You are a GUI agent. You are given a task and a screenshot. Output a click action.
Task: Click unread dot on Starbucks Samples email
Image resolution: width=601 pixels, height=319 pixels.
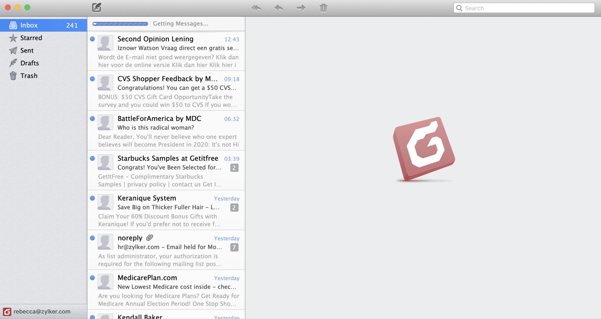[92, 158]
